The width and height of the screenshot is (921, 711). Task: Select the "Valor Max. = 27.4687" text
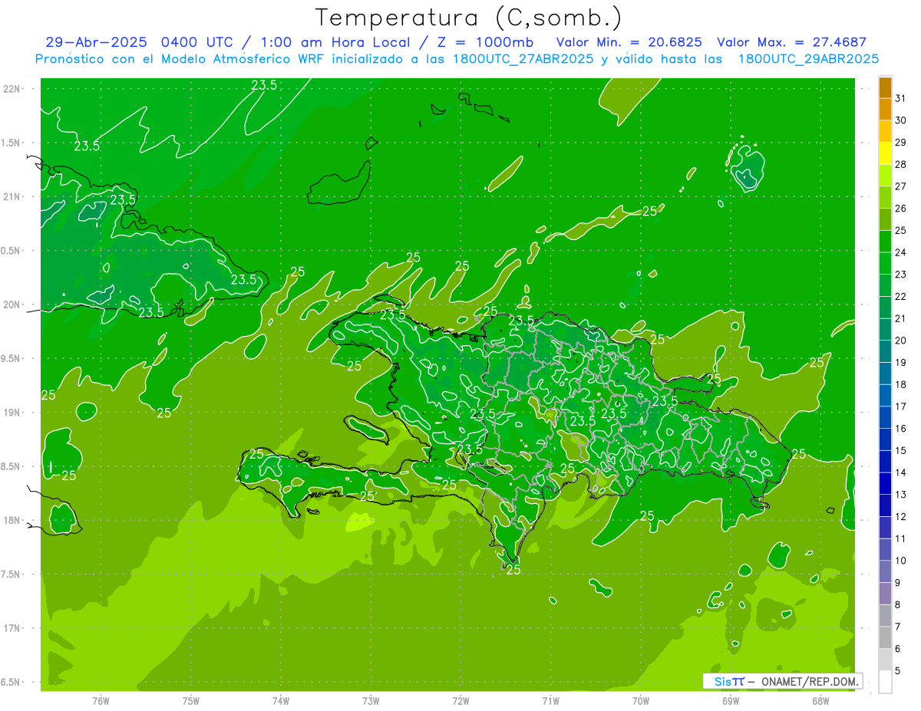click(x=791, y=42)
